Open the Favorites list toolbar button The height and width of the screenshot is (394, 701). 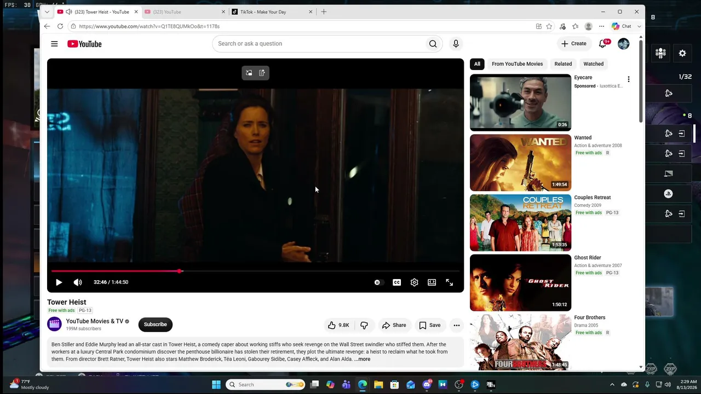[575, 26]
